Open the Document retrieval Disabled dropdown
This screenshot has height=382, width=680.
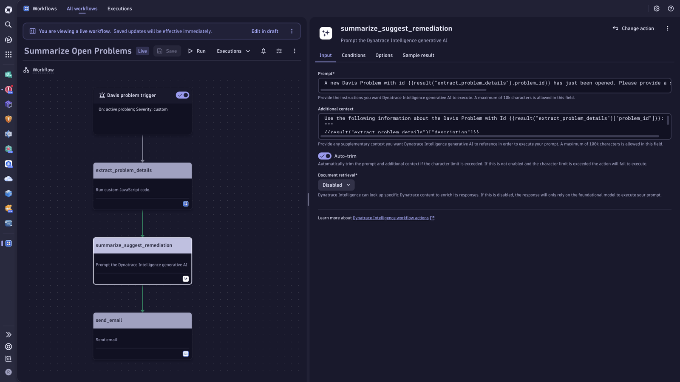click(x=336, y=185)
